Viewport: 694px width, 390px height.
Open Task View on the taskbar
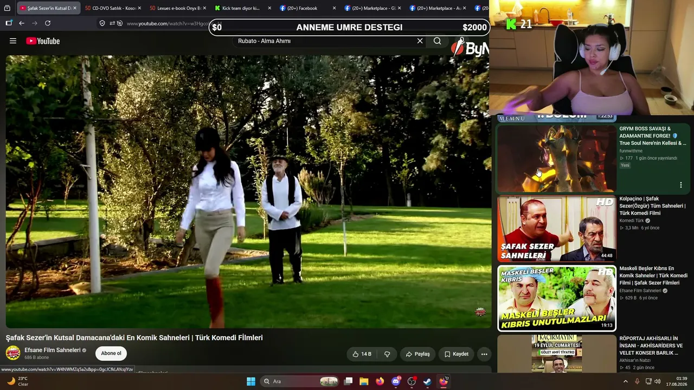[349, 381]
